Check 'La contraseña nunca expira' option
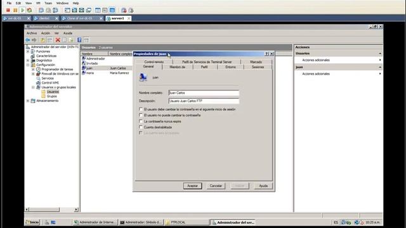The width and height of the screenshot is (406, 228). click(x=141, y=121)
